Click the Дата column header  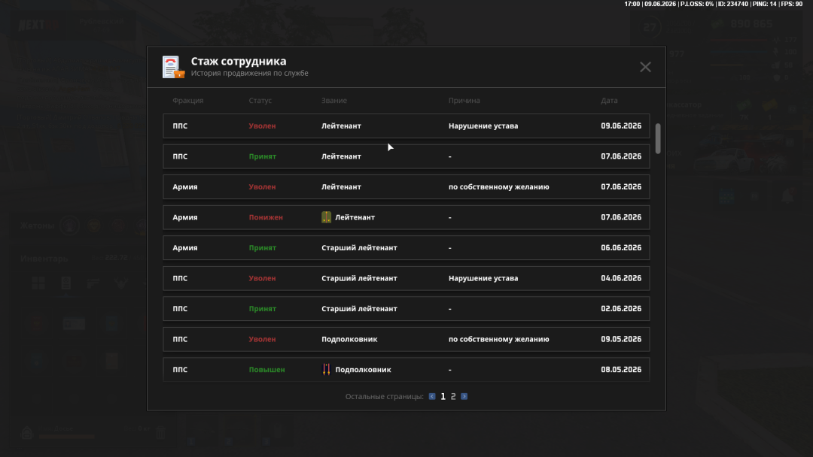(609, 101)
